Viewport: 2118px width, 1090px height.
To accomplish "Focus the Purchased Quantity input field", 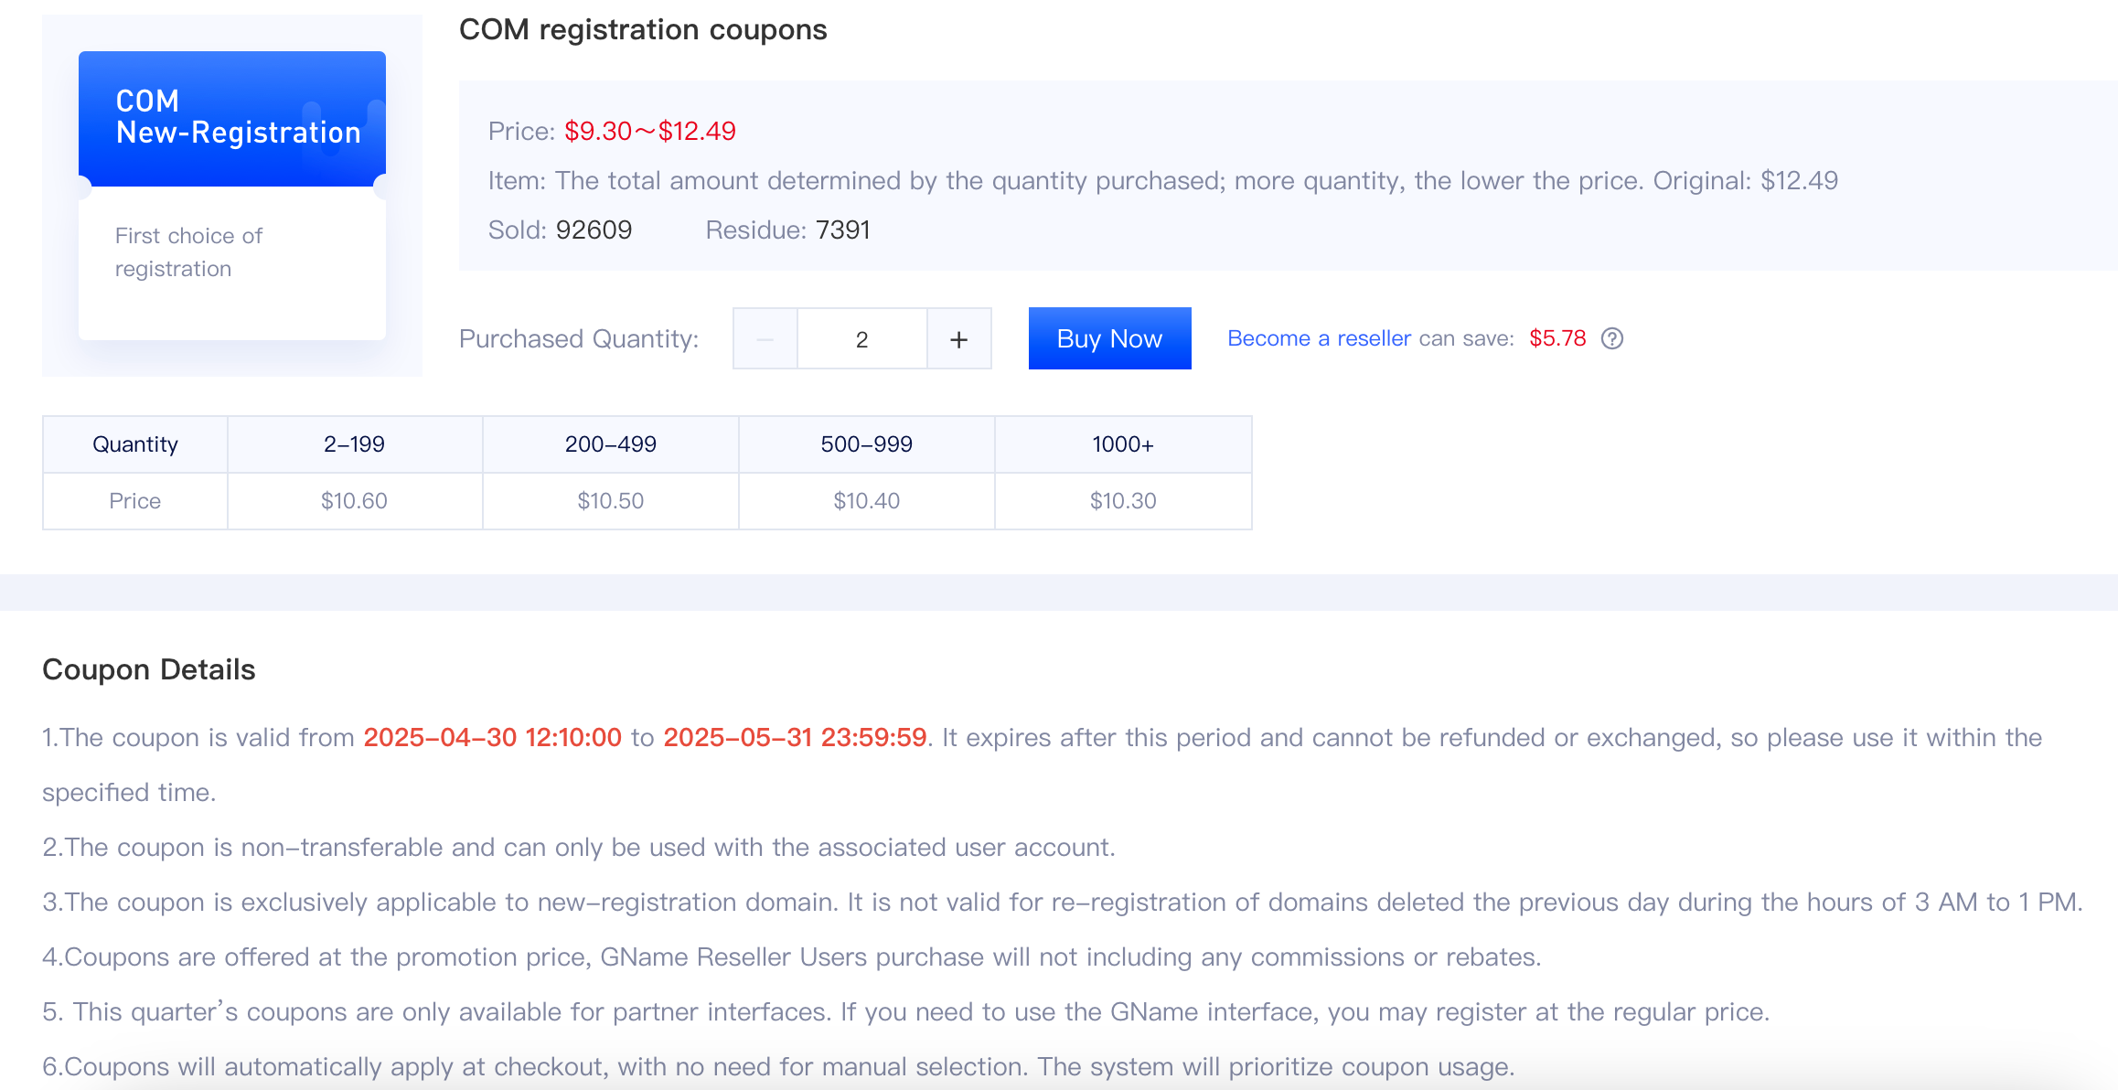I will [862, 339].
